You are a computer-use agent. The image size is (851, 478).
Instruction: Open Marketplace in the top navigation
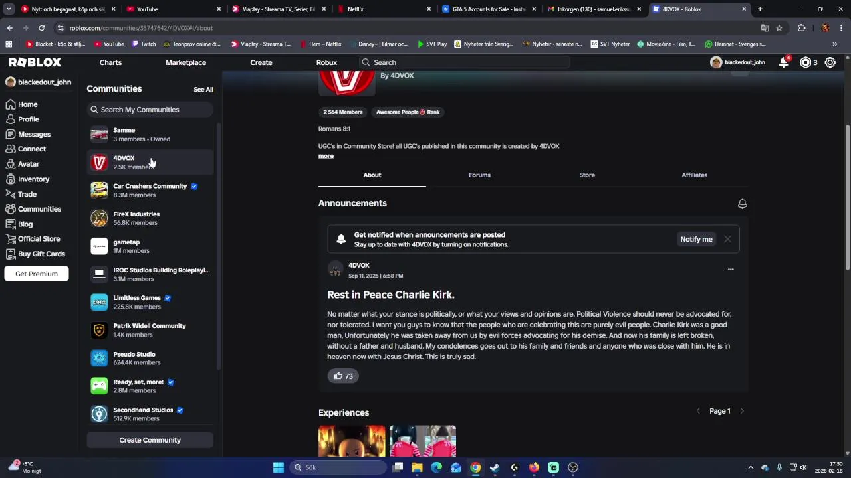point(185,62)
